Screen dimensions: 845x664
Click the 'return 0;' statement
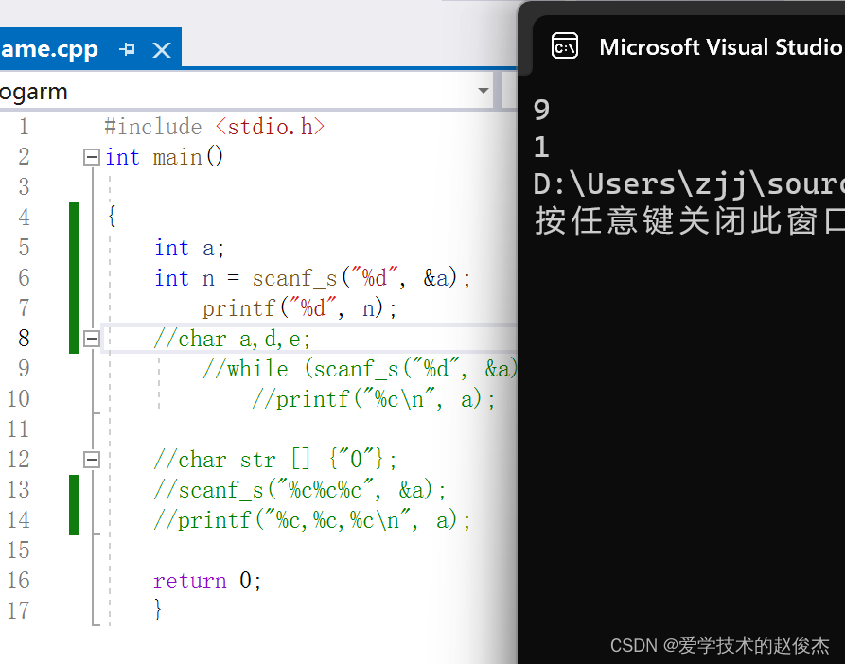pyautogui.click(x=207, y=581)
